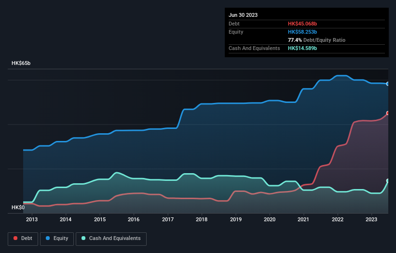Click the HK$65b y-axis label
Screen dimensions: 396x253
[x=21, y=63]
